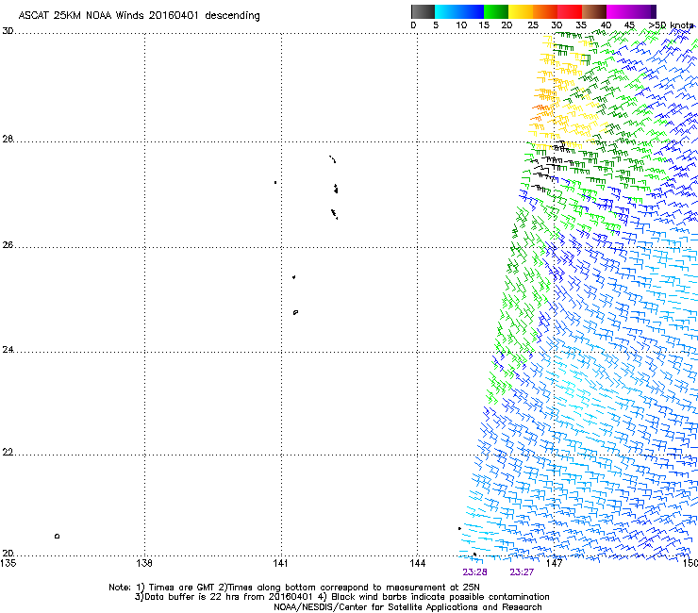This screenshot has width=698, height=613.
Task: Click the yellow 20-25 knots legend swatch
Action: click(521, 11)
